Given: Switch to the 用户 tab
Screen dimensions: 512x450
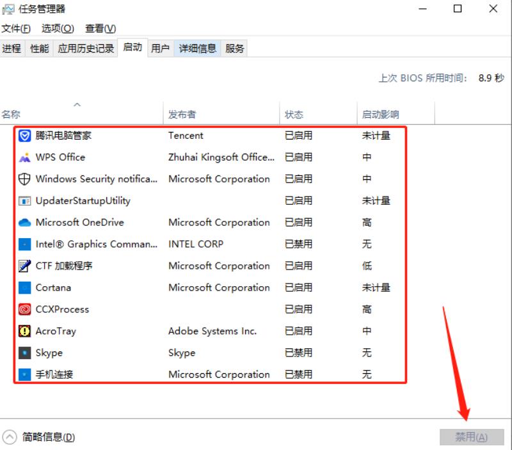Looking at the screenshot, I should click(x=160, y=49).
